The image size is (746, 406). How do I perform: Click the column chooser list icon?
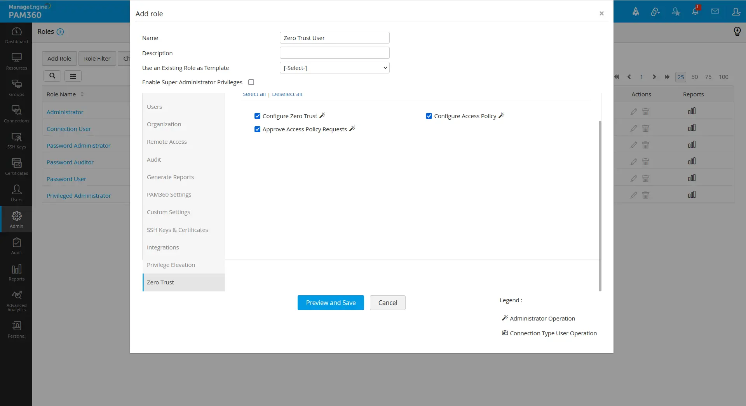(73, 76)
